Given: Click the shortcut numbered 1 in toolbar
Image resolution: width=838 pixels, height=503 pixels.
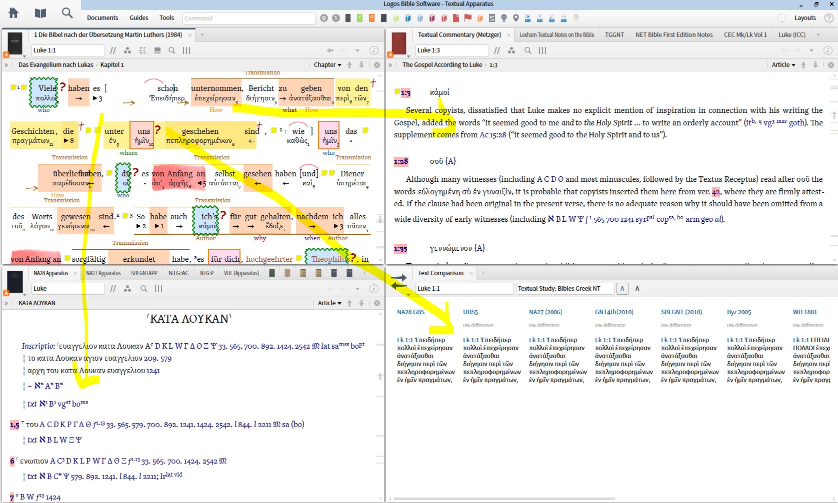Looking at the screenshot, I should [336, 18].
